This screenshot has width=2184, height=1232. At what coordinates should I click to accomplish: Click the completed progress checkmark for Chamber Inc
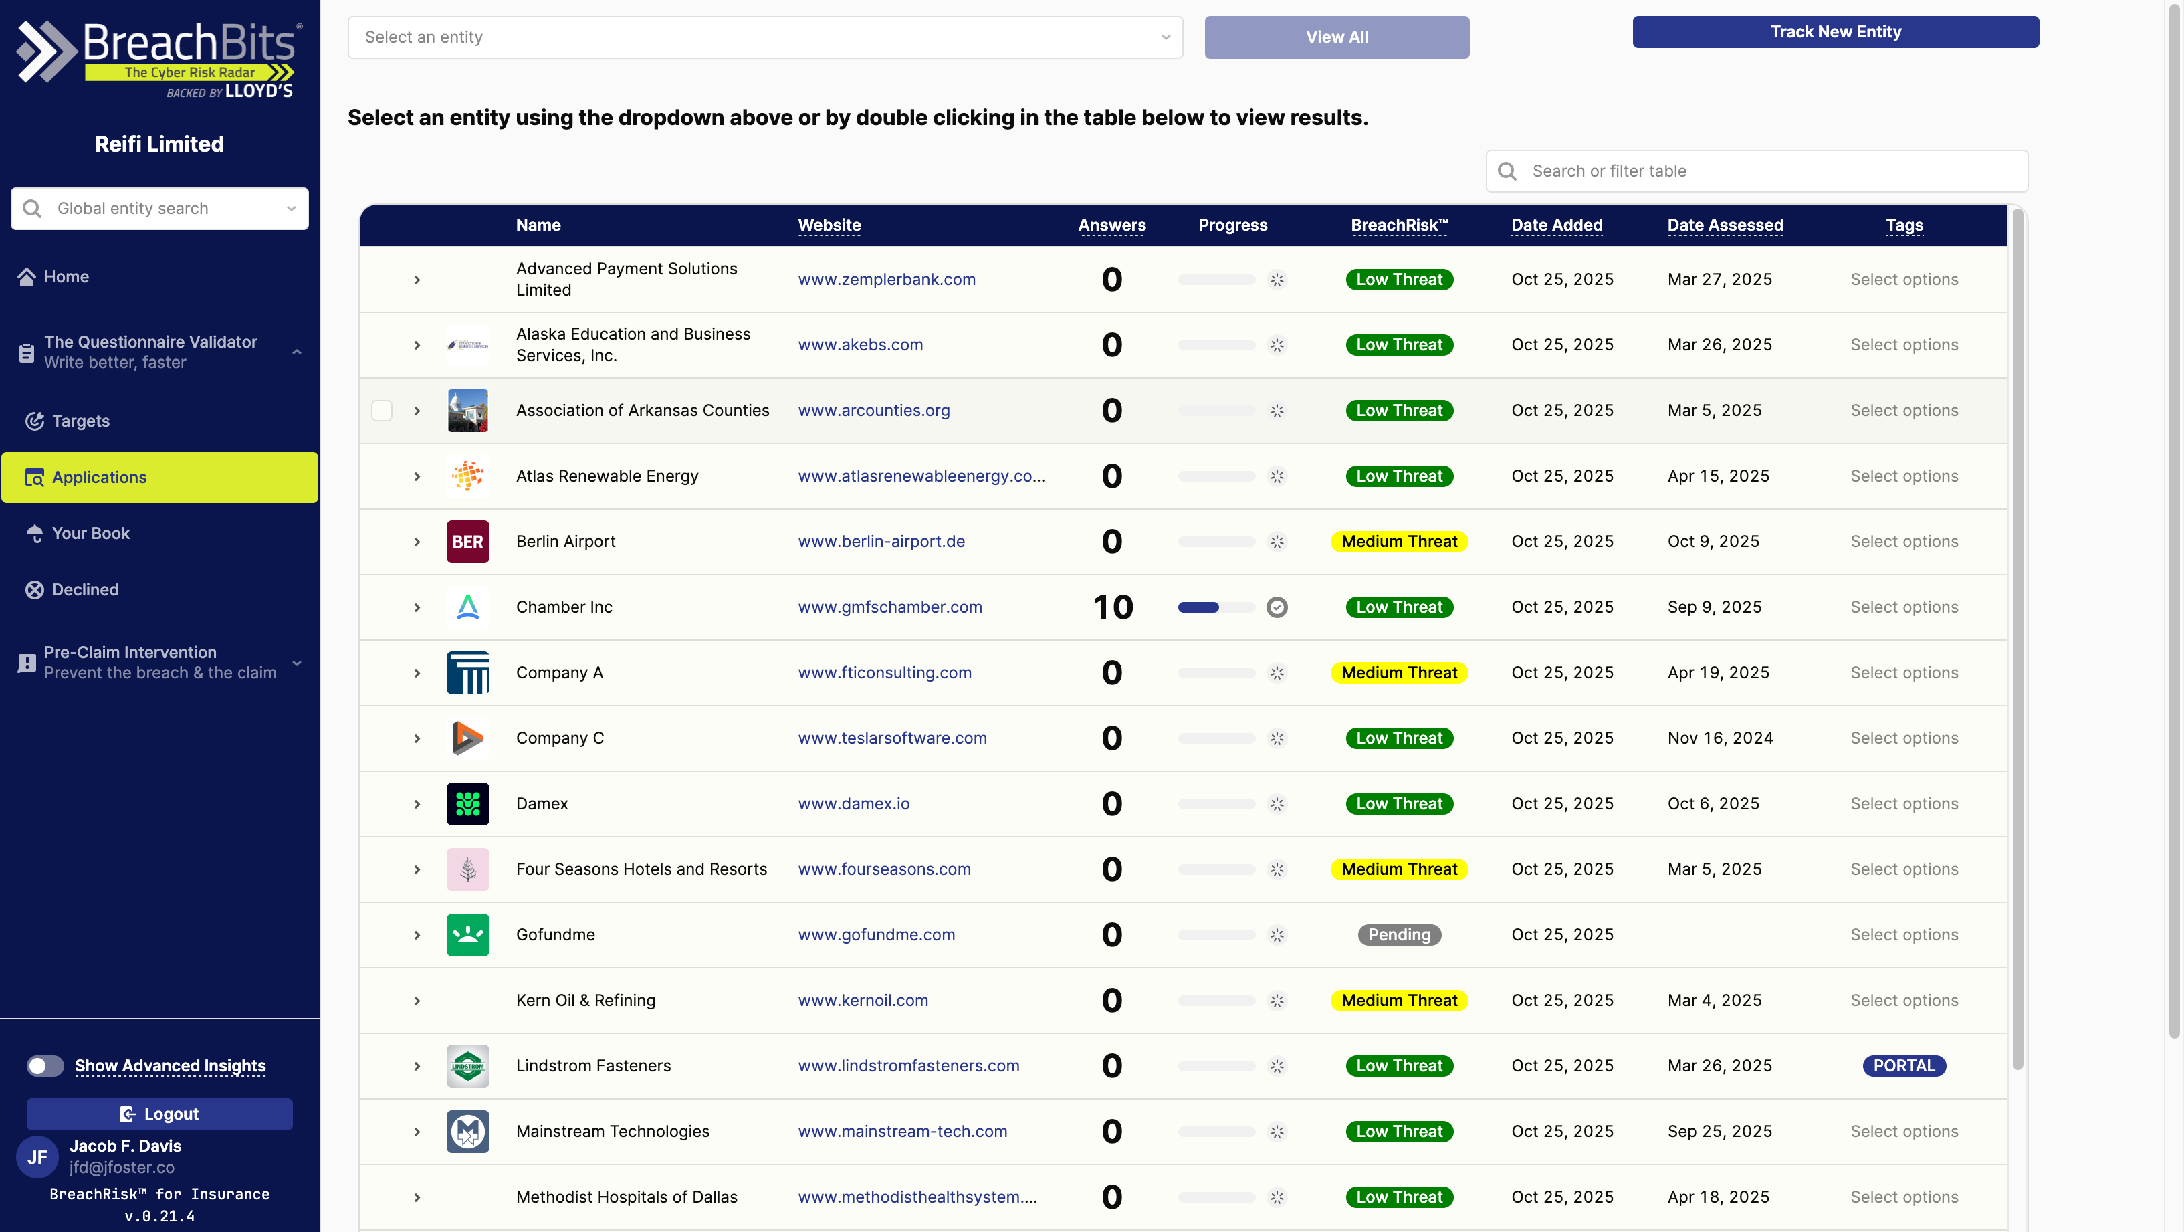[x=1278, y=606]
